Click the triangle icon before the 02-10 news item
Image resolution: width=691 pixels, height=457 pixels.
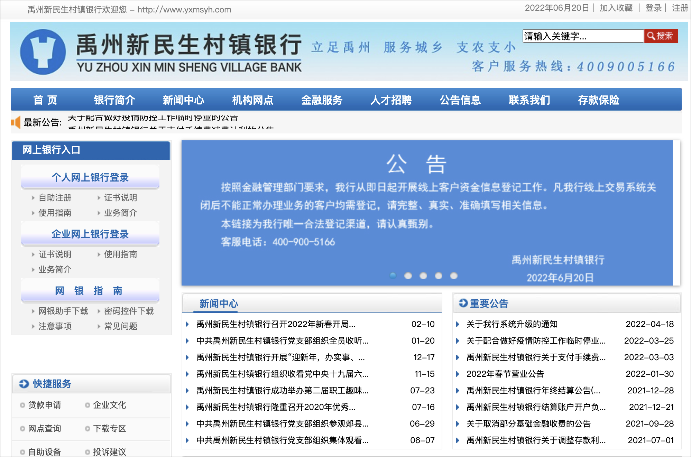pos(187,325)
